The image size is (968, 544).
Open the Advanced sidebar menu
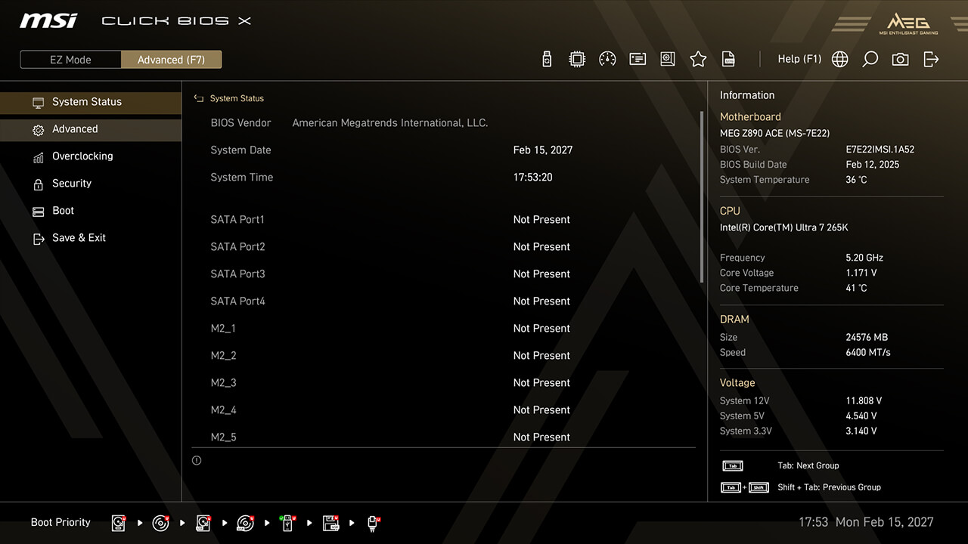tap(91, 129)
